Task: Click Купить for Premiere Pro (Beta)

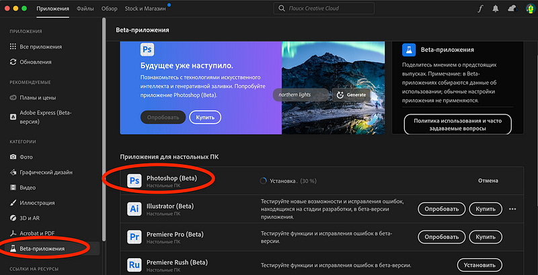Action: pos(486,237)
